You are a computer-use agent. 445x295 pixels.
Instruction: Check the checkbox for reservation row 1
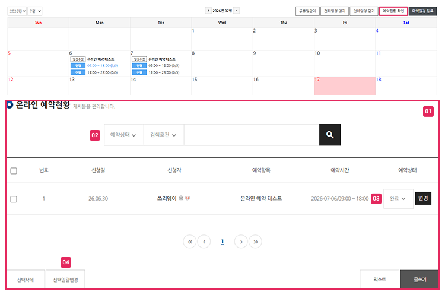point(14,199)
